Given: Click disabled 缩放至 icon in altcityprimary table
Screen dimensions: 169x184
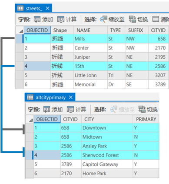Looking at the screenshot, I should click(x=114, y=109).
